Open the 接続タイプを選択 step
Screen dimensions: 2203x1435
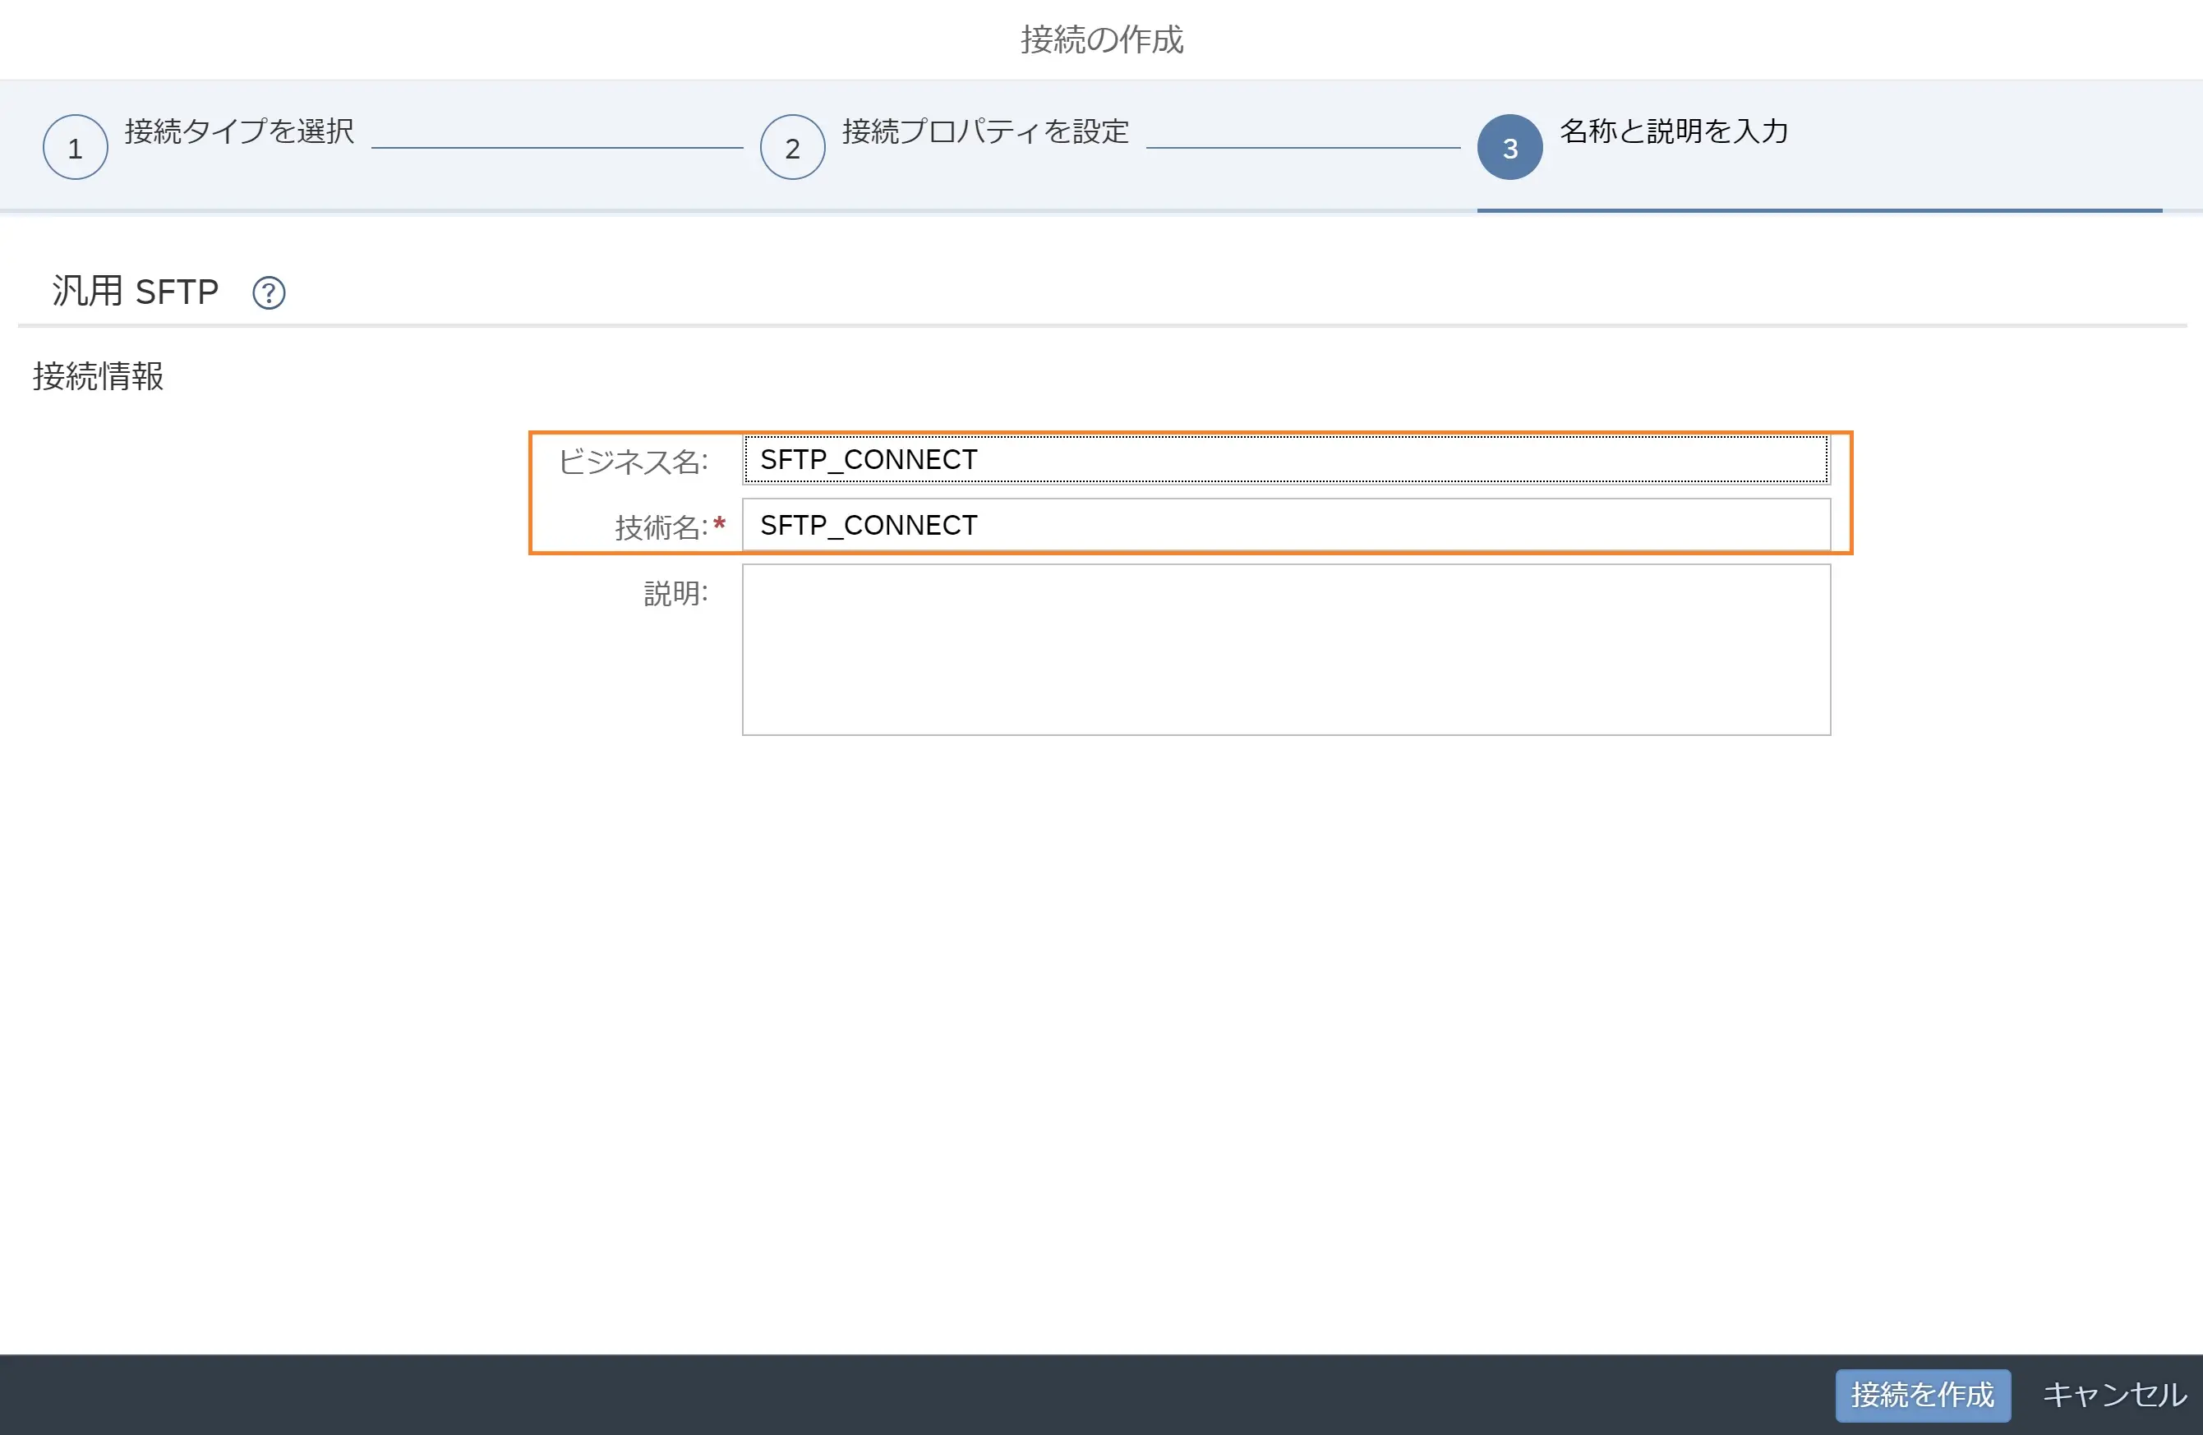[x=240, y=131]
